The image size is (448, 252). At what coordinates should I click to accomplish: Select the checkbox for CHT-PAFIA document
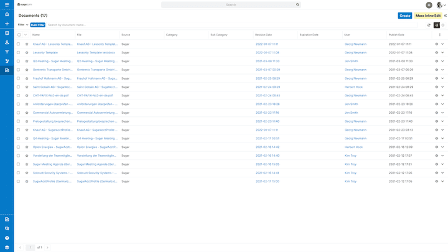click(19, 96)
